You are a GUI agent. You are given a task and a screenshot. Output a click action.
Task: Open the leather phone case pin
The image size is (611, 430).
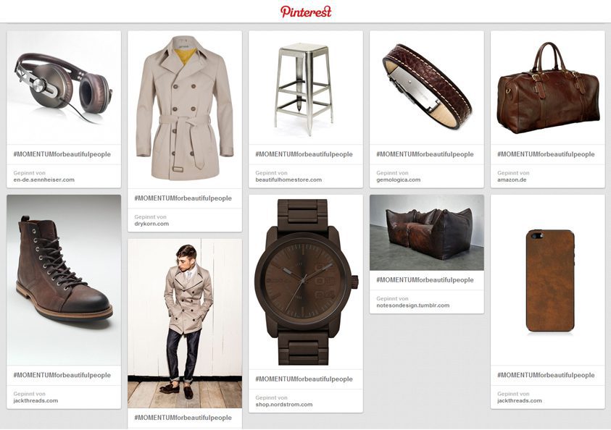(547, 280)
